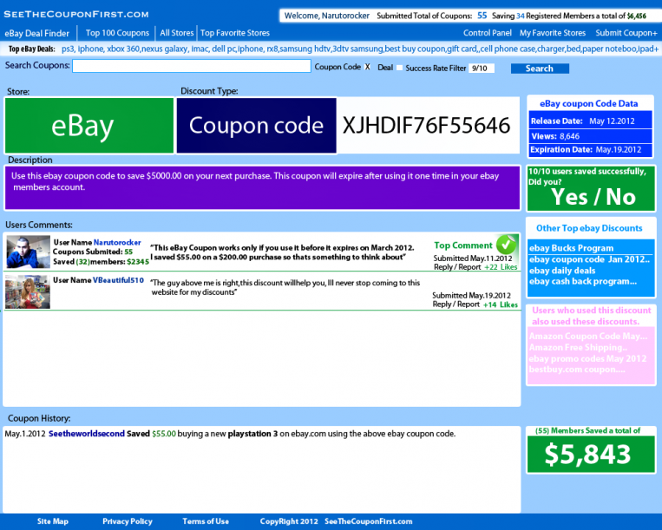The height and width of the screenshot is (530, 662).
Task: Open the eBay Deal Finder tab
Action: click(36, 33)
